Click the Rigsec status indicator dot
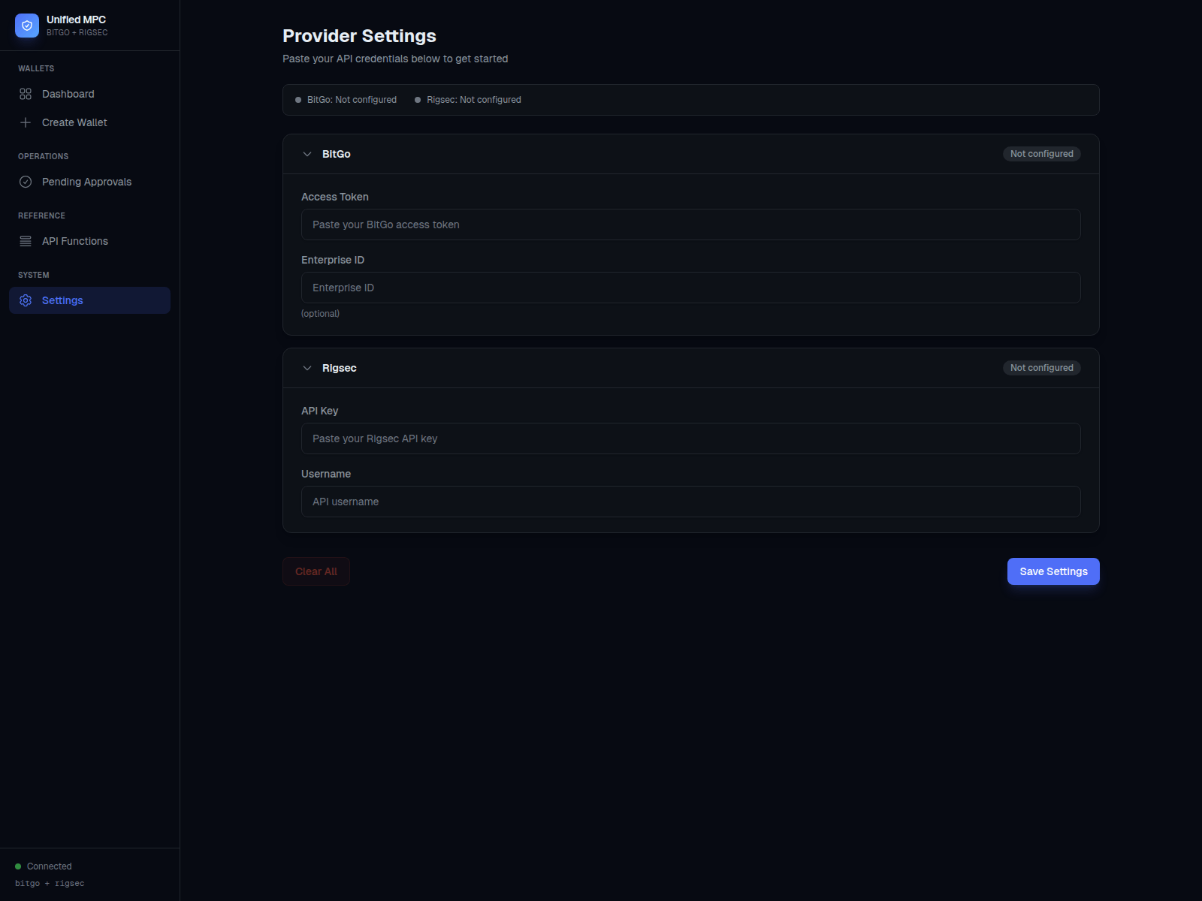Viewport: 1202px width, 901px height. click(x=418, y=99)
